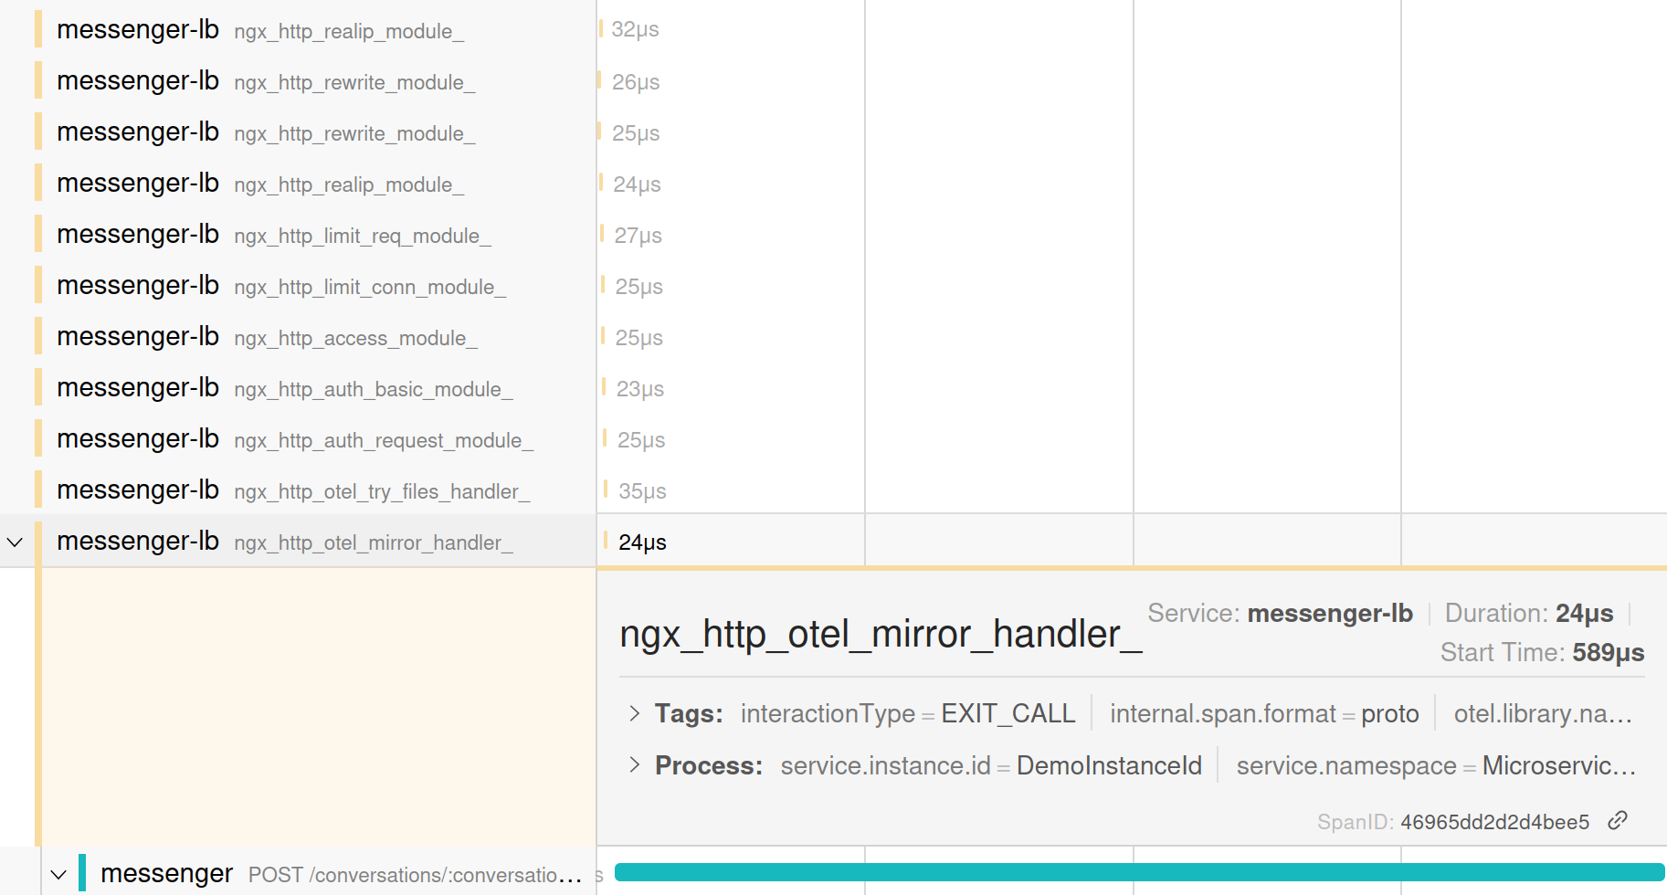Open the ngx_http_access_module_ span details
The height and width of the screenshot is (895, 1667).
click(355, 338)
